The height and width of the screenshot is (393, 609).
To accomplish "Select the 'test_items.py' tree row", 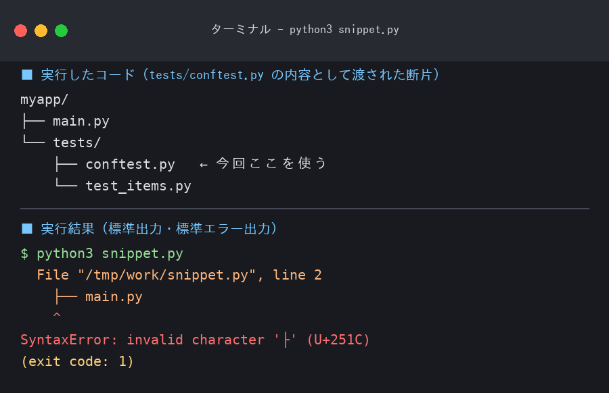I will coord(123,186).
